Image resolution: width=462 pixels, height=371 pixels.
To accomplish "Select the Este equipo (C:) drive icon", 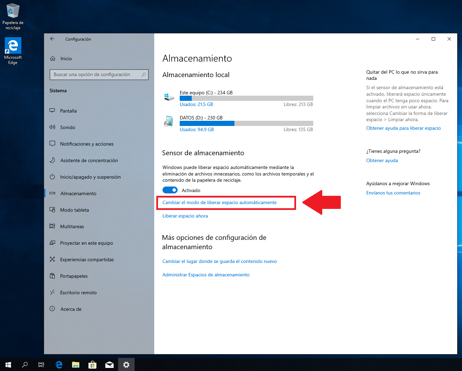I will tap(169, 97).
